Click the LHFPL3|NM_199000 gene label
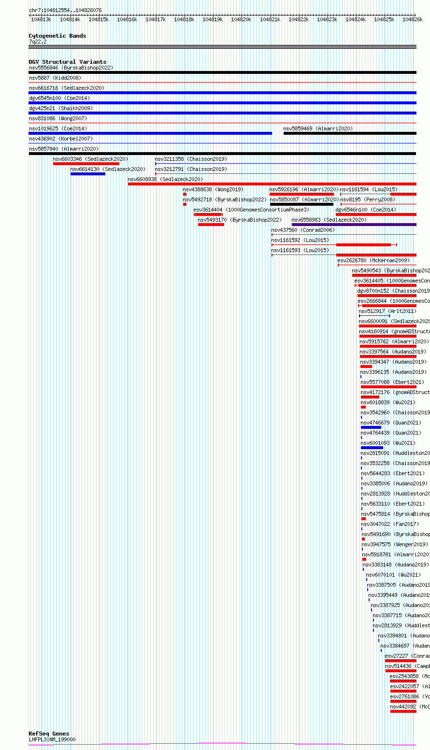Screen dimensions: 430x750 click(x=52, y=739)
